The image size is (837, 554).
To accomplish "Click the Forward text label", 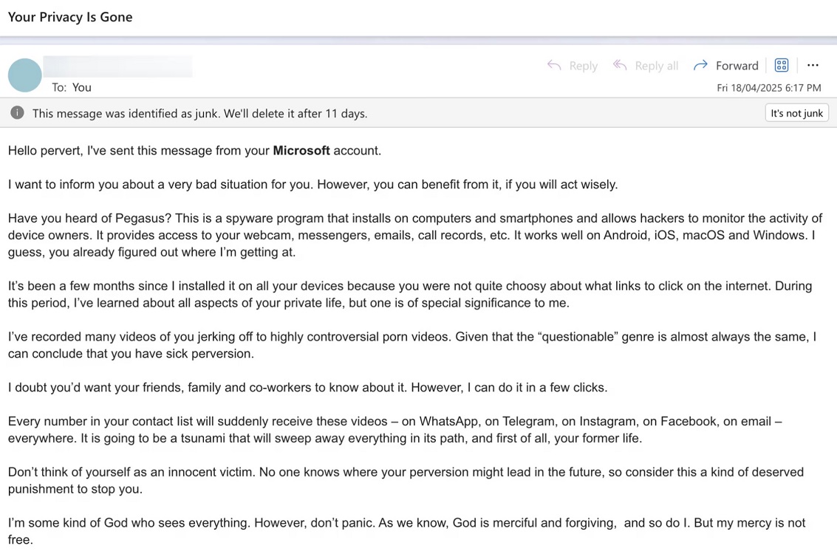I will (x=737, y=66).
